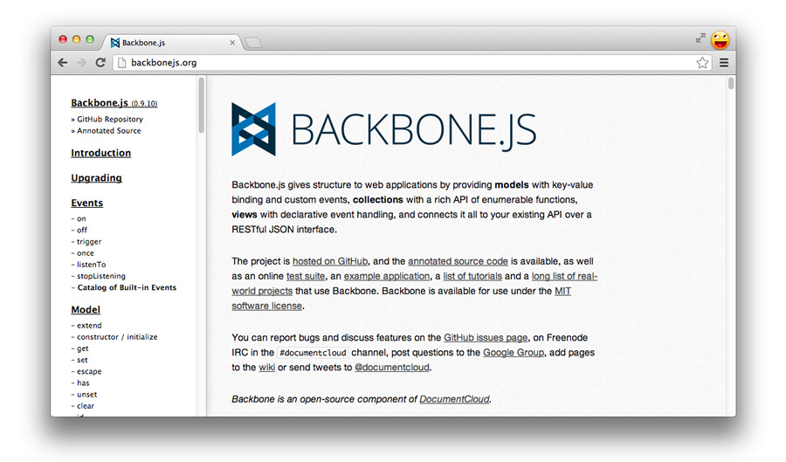This screenshot has height=462, width=786.
Task: Visit the GitHub issues page link
Action: [486, 337]
